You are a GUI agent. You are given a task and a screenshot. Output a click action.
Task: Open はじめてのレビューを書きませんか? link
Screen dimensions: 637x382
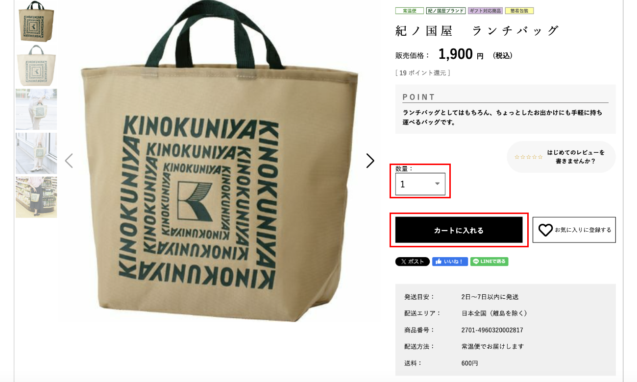pos(576,157)
